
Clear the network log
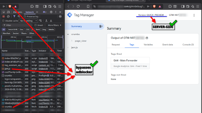point(8,16)
